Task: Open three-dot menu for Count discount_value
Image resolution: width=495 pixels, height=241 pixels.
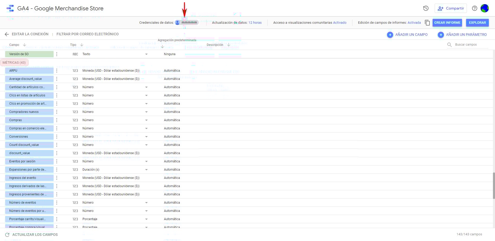Action: tap(57, 145)
